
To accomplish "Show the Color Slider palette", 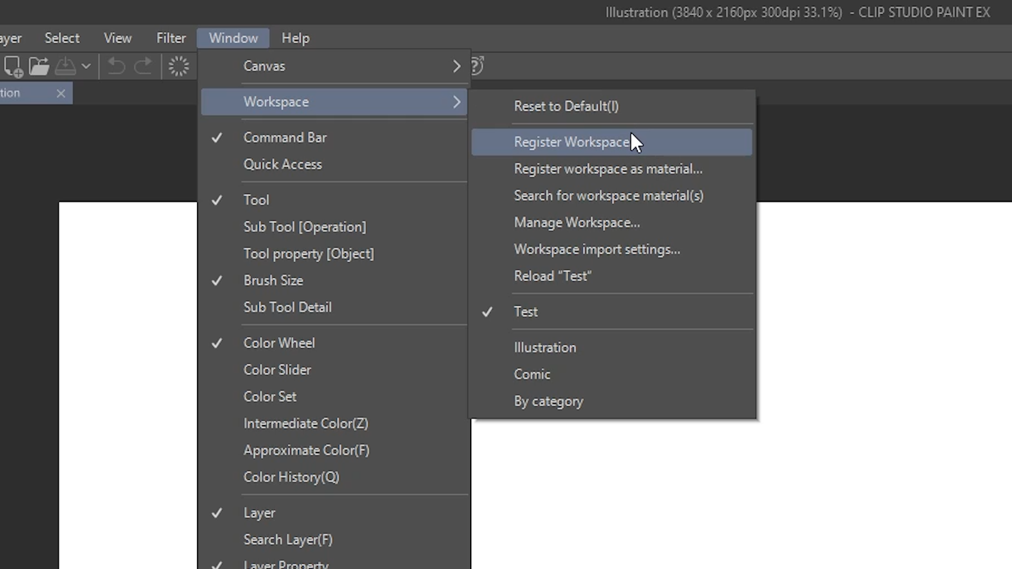I will tap(277, 370).
